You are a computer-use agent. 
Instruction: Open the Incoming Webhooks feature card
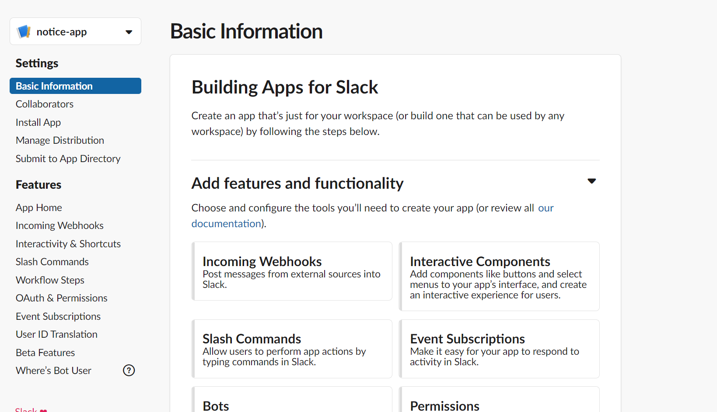coord(292,271)
